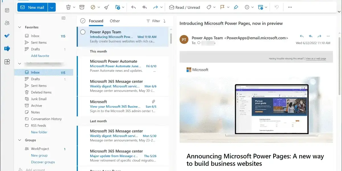Click the Forward arrow in the top toolbar
This screenshot has width=342, height=171.
(x=156, y=7)
